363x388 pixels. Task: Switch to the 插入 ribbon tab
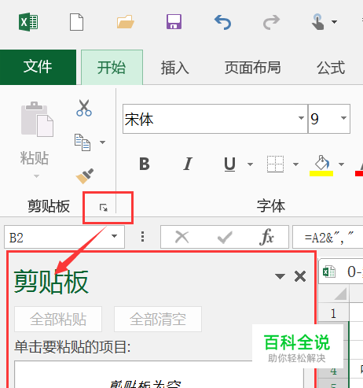click(x=174, y=68)
